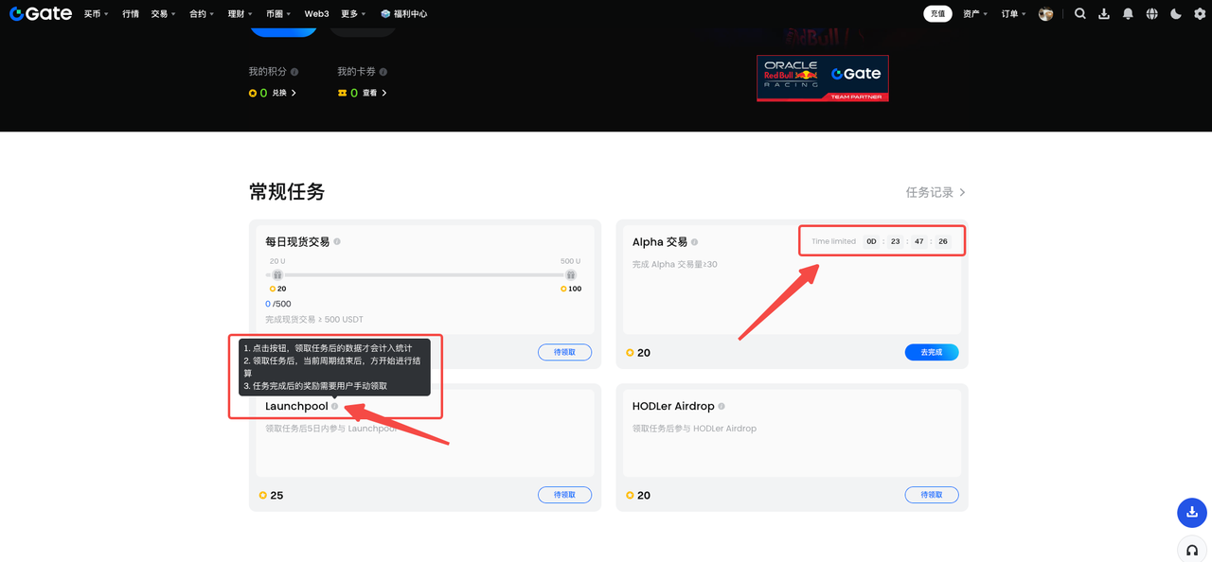Open the search icon in the top bar
The height and width of the screenshot is (562, 1212).
pyautogui.click(x=1079, y=13)
